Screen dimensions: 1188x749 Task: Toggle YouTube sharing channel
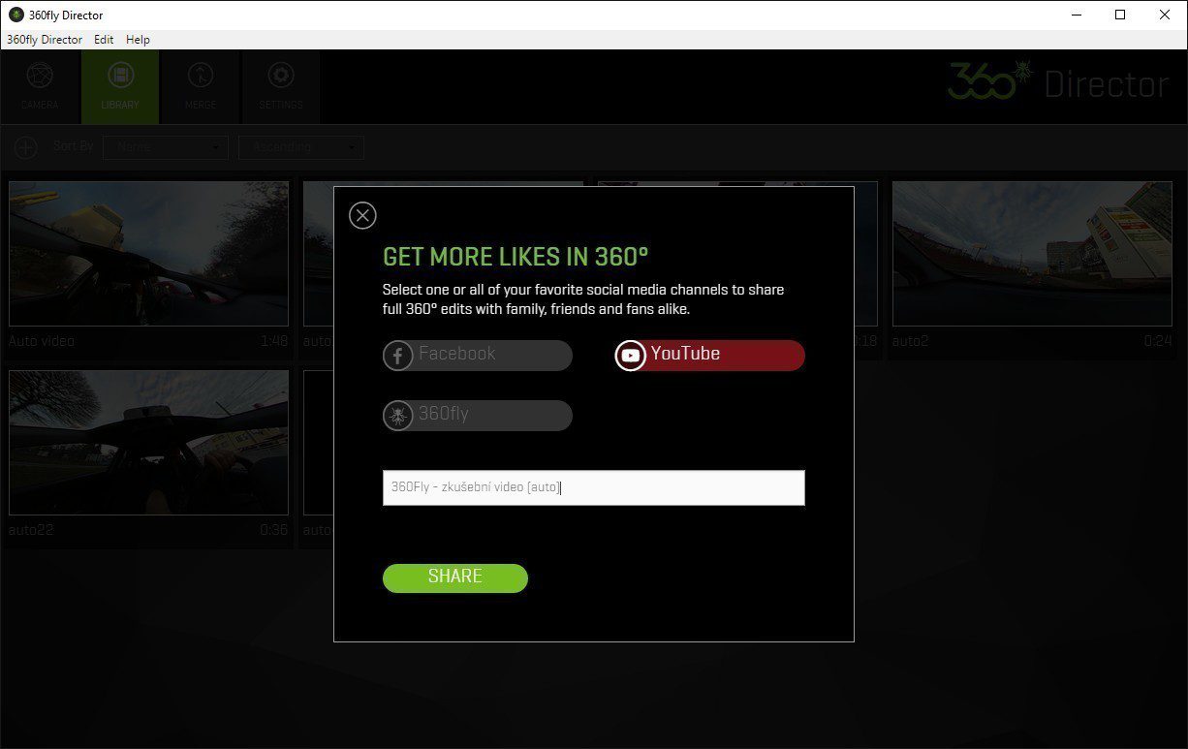(x=710, y=356)
